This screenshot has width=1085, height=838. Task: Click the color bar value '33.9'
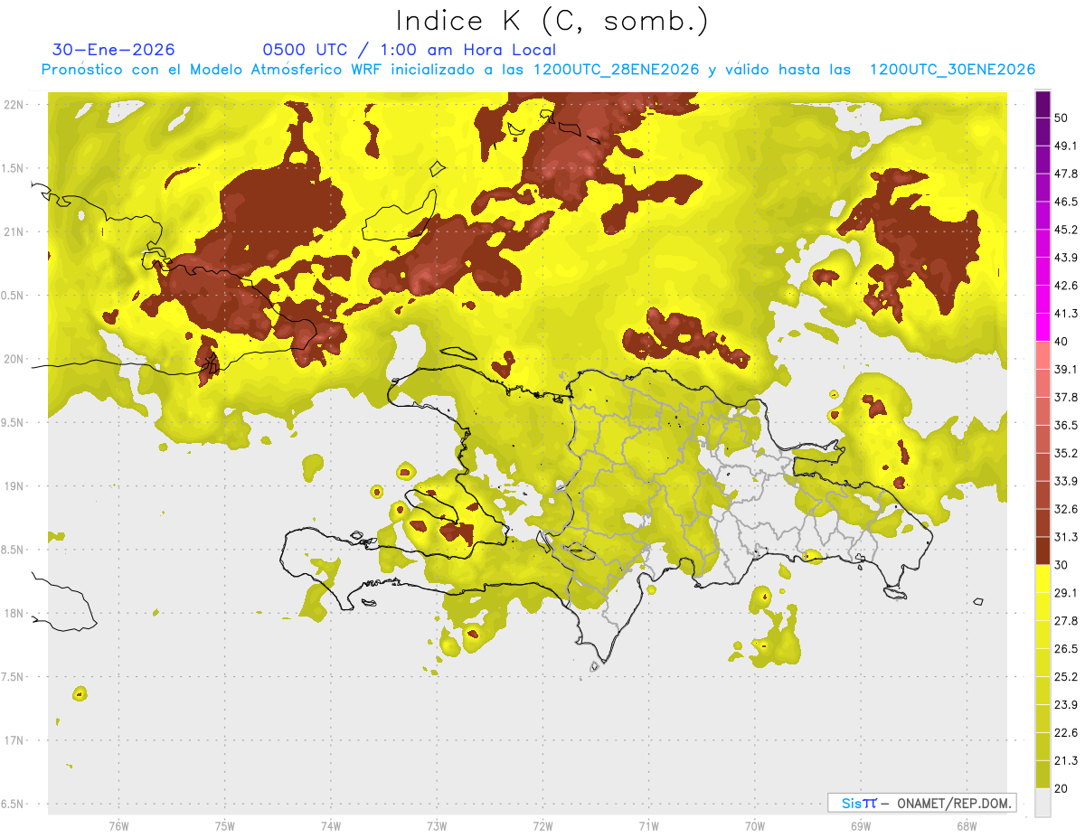(1065, 481)
